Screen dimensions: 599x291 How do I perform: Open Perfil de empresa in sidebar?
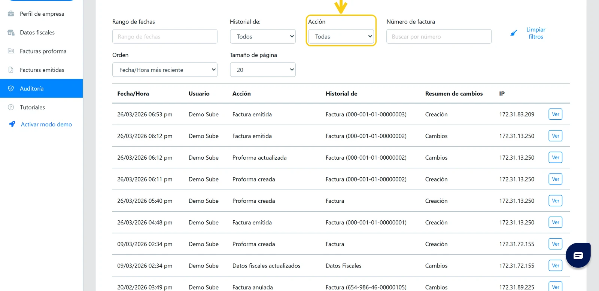tap(42, 14)
